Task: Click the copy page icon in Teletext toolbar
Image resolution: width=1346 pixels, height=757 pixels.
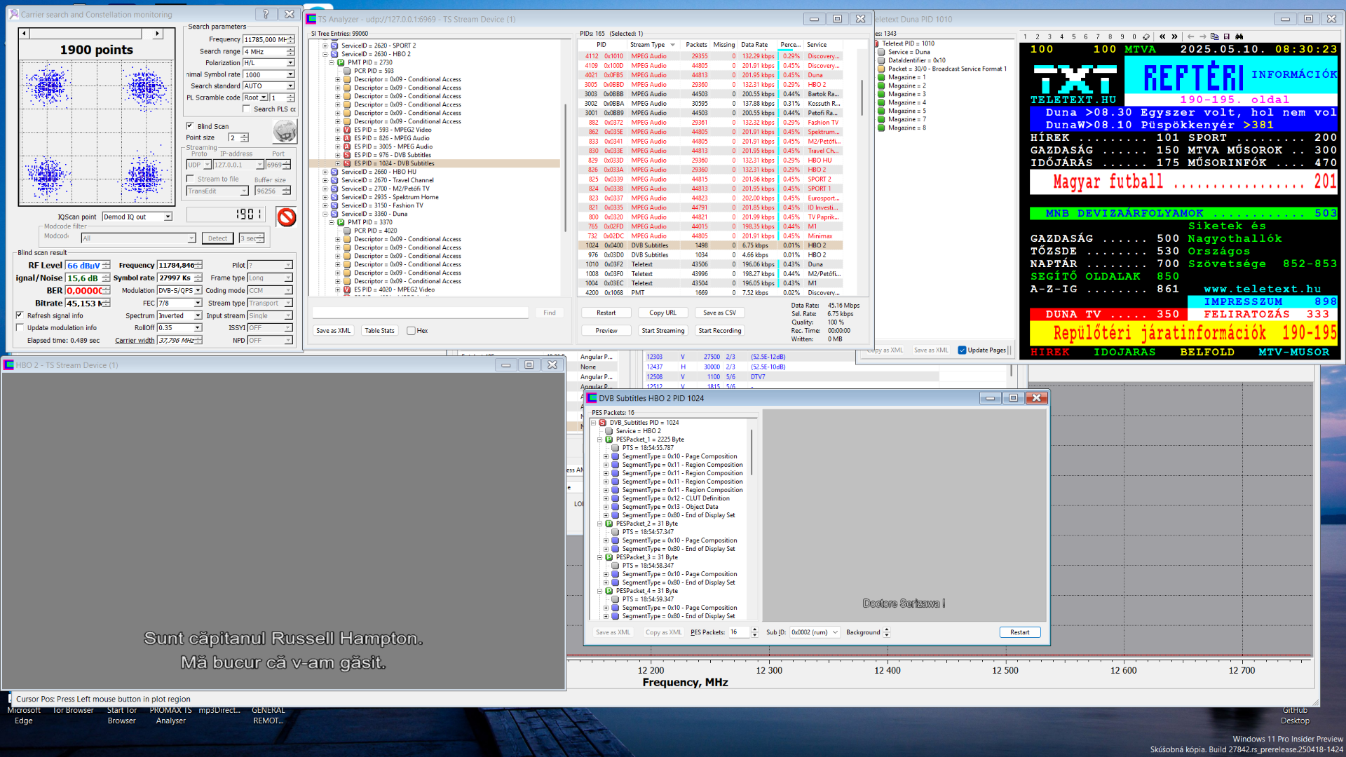Action: pyautogui.click(x=1215, y=36)
